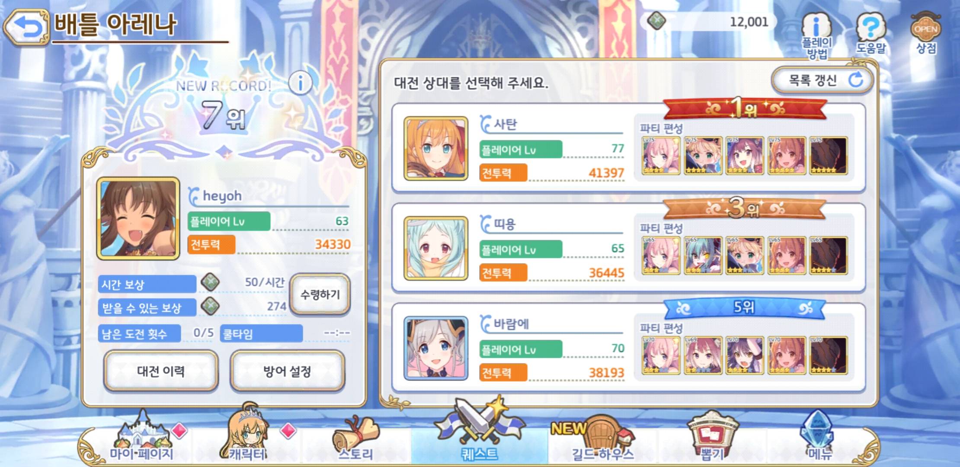Screen dimensions: 960x467
Task: Refresh opponents with 목록 갱신 button
Action: [822, 80]
